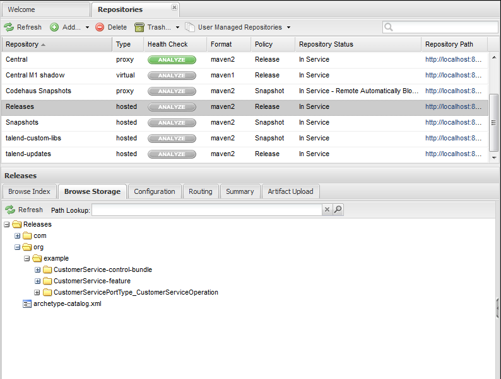Click the green Refresh icon in top toolbar
This screenshot has height=379, width=501.
tap(9, 27)
